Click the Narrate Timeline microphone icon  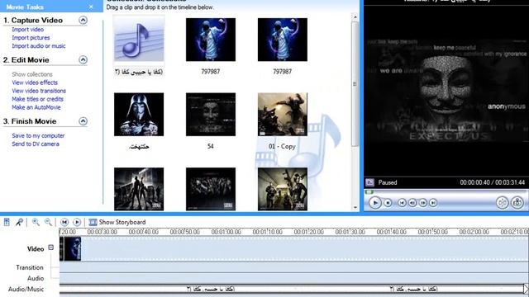click(x=19, y=222)
